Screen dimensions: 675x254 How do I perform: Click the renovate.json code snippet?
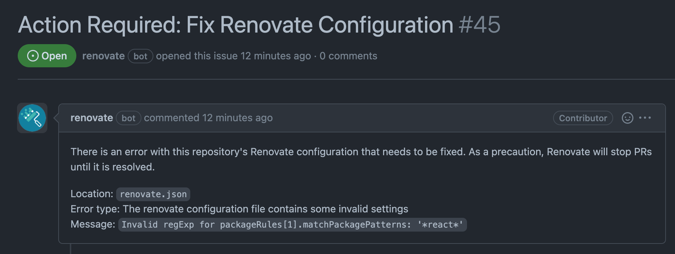153,194
